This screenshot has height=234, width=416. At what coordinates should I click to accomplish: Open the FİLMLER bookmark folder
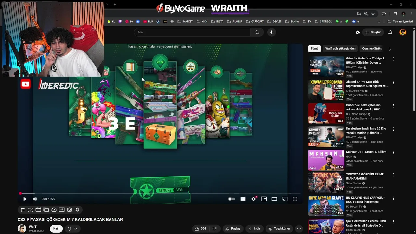235,22
